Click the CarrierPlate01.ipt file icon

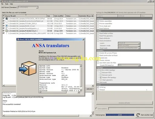click(7, 21)
